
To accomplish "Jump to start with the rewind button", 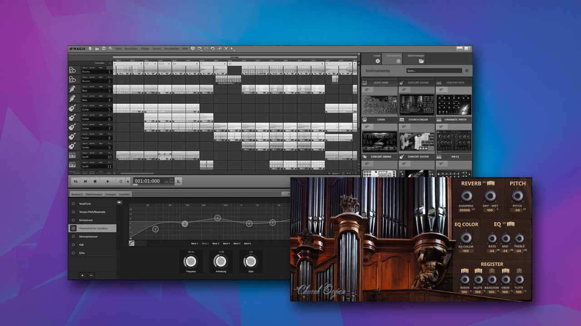I will 85,181.
